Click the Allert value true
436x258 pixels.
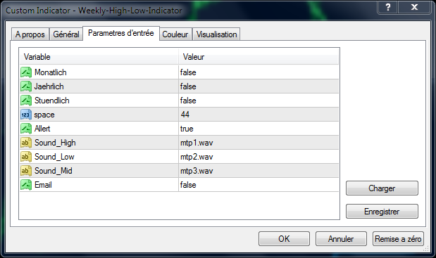click(x=259, y=129)
